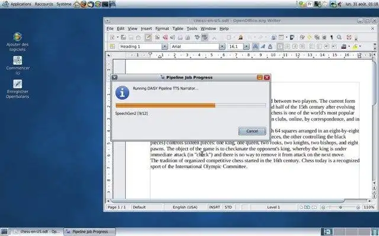
Task: Open the View menu
Action: pos(133,28)
